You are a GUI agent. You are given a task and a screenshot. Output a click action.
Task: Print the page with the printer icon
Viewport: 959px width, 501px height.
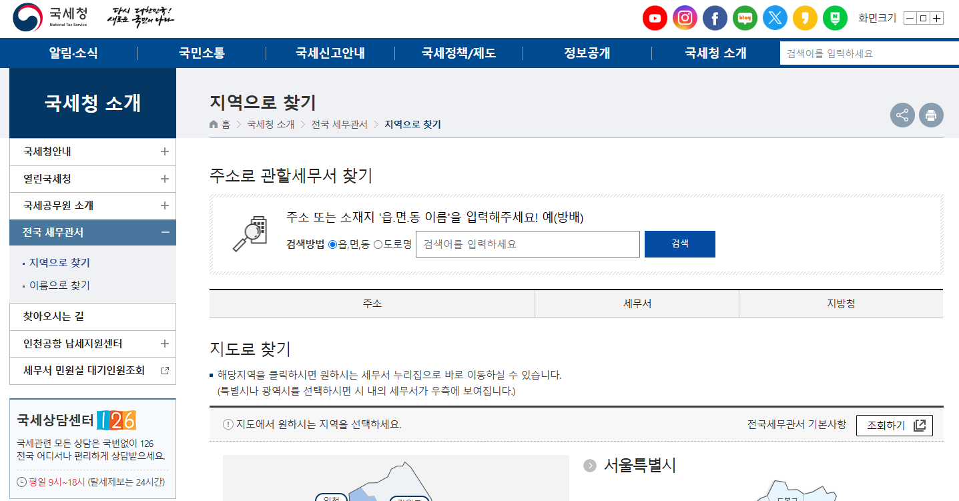[931, 115]
